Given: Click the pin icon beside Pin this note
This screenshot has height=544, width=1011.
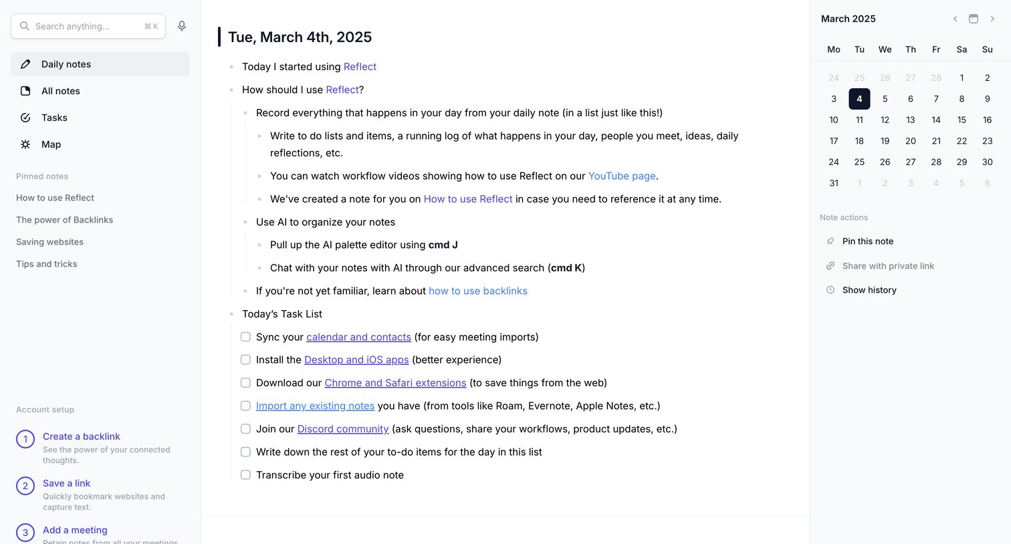Looking at the screenshot, I should click(830, 241).
